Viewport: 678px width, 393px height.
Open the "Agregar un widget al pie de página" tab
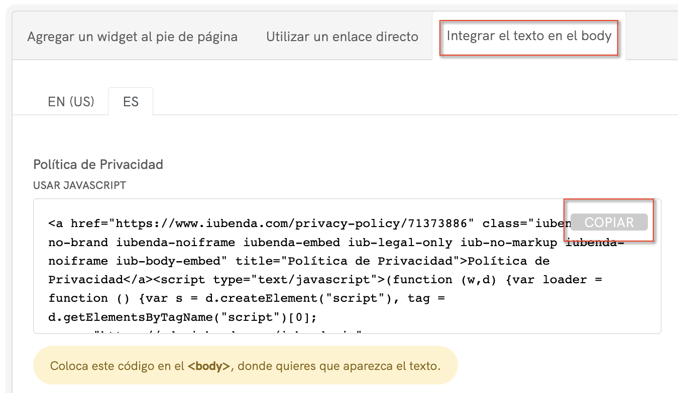133,36
